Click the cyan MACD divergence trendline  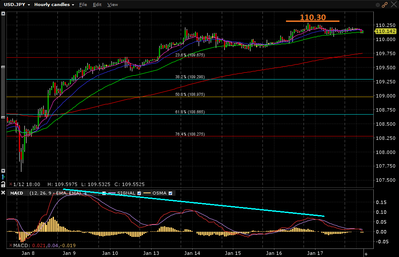pos(194,203)
